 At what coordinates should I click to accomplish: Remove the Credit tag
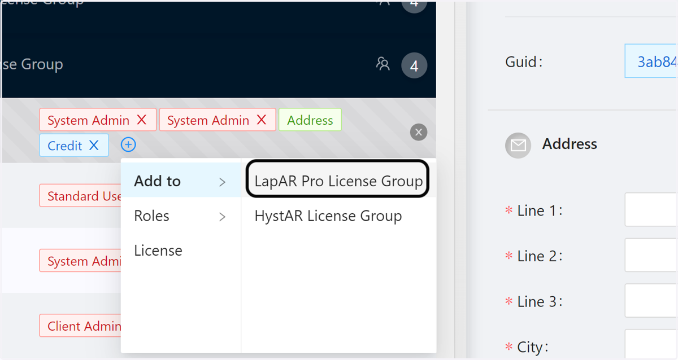point(94,145)
